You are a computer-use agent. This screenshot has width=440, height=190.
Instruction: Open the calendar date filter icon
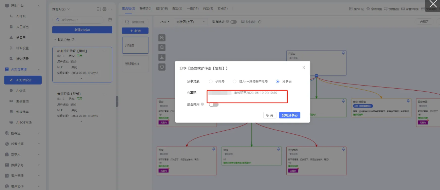[x=110, y=20]
